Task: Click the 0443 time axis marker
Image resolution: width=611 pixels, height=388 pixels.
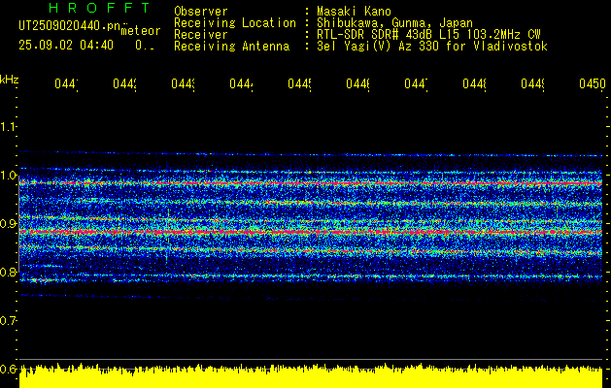Action: pyautogui.click(x=184, y=84)
